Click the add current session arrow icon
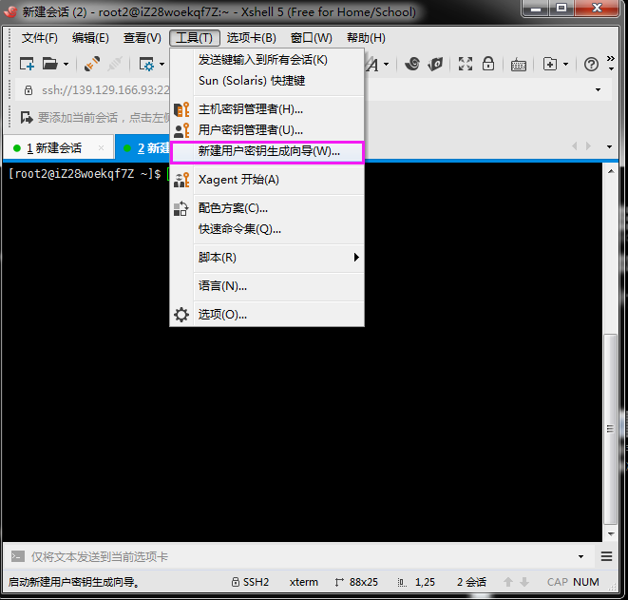The height and width of the screenshot is (600, 628). tap(27, 118)
